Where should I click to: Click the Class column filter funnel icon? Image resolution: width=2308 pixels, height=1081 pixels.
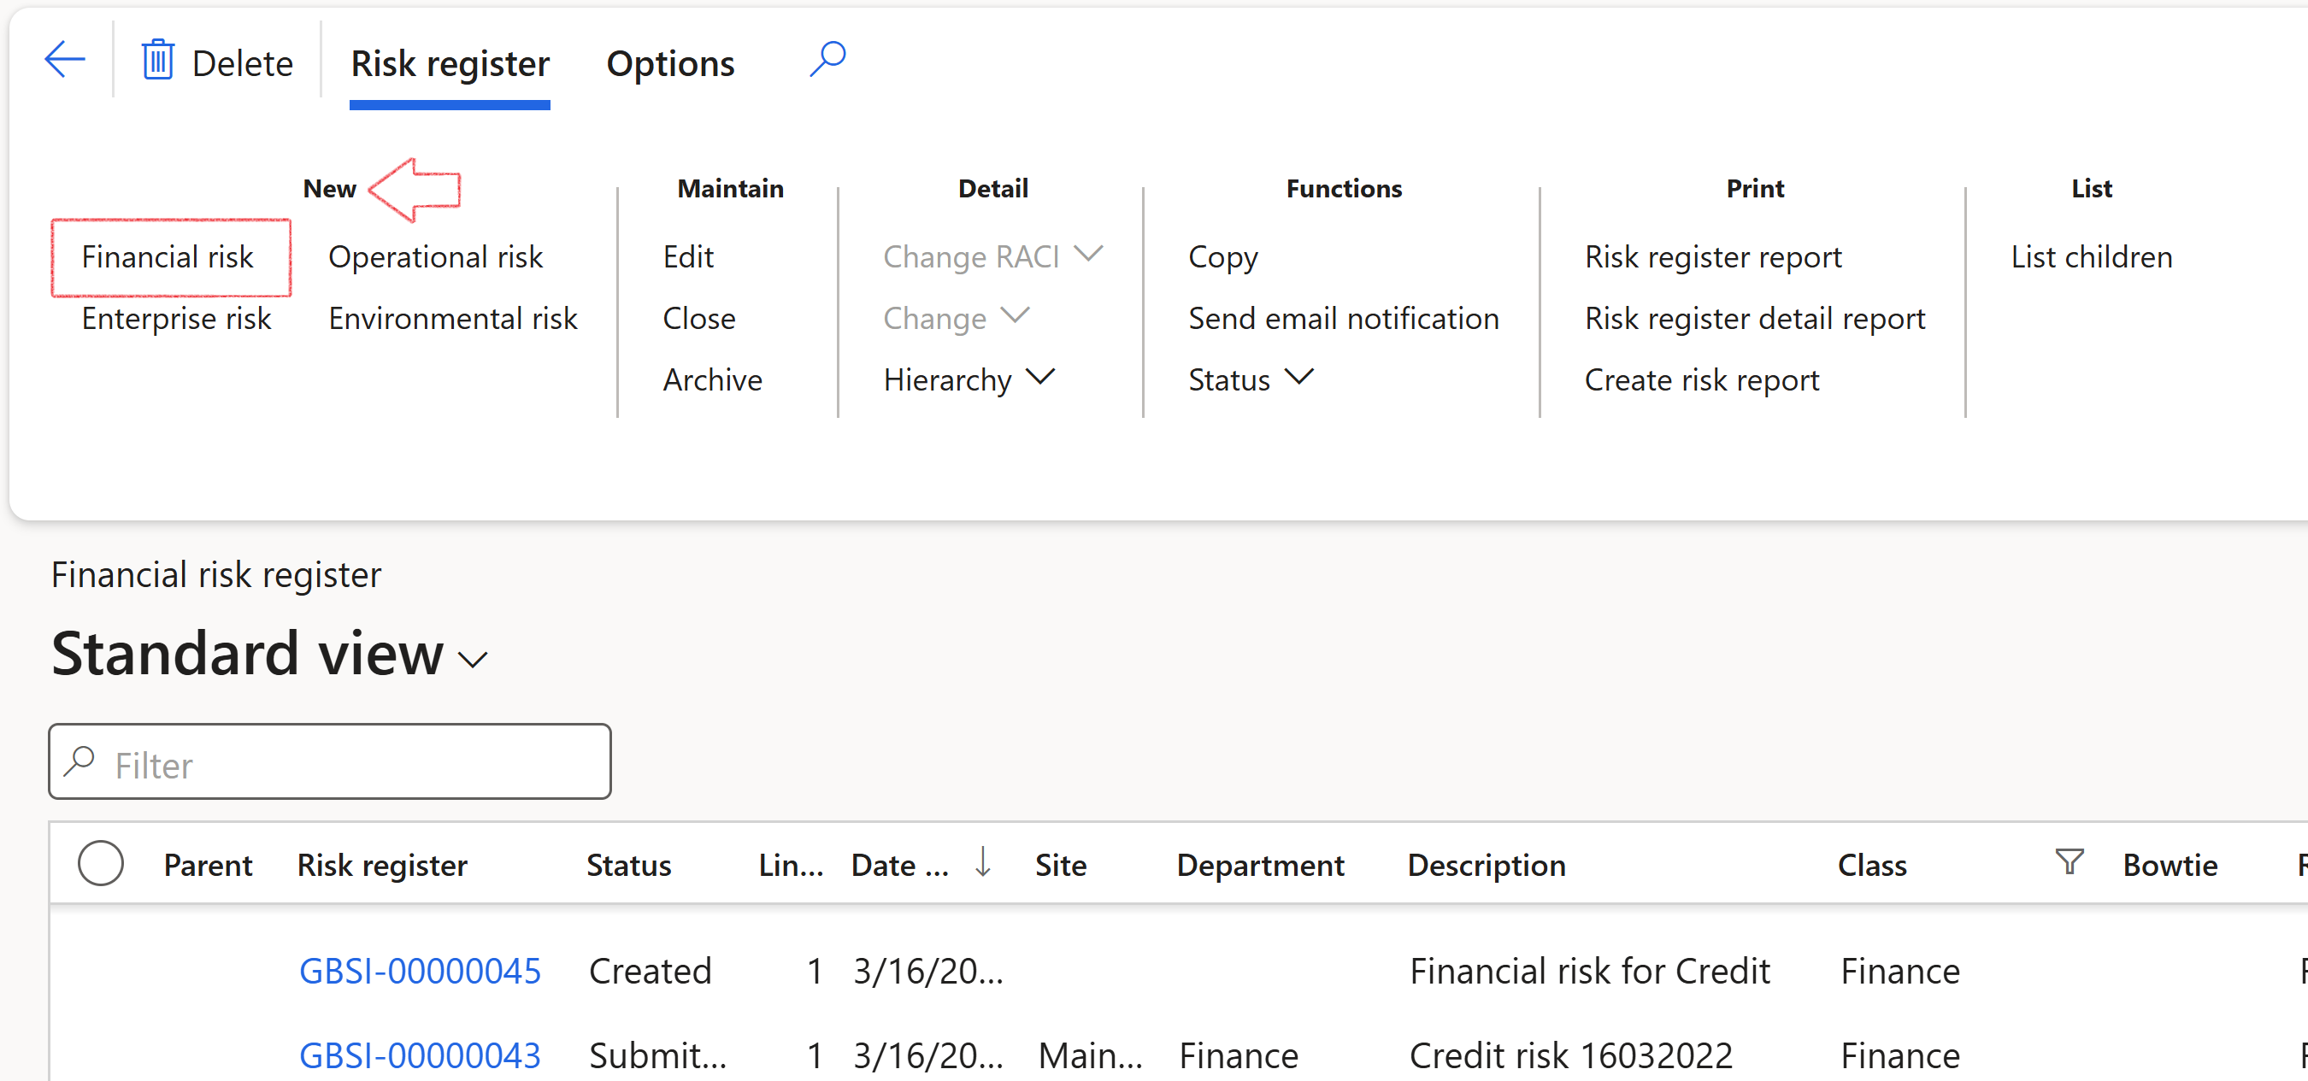point(2069,861)
